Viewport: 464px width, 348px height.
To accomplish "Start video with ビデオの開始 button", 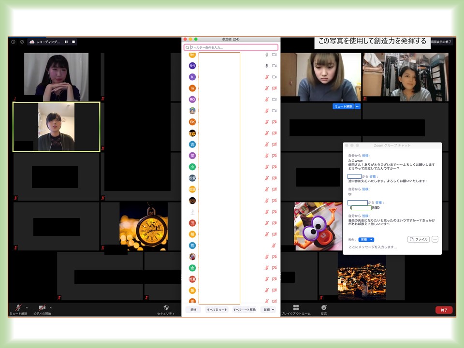I will point(42,309).
